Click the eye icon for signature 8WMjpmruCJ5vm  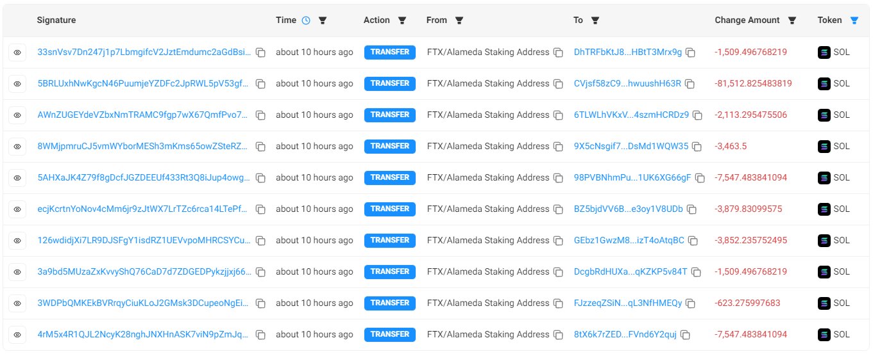(x=17, y=147)
